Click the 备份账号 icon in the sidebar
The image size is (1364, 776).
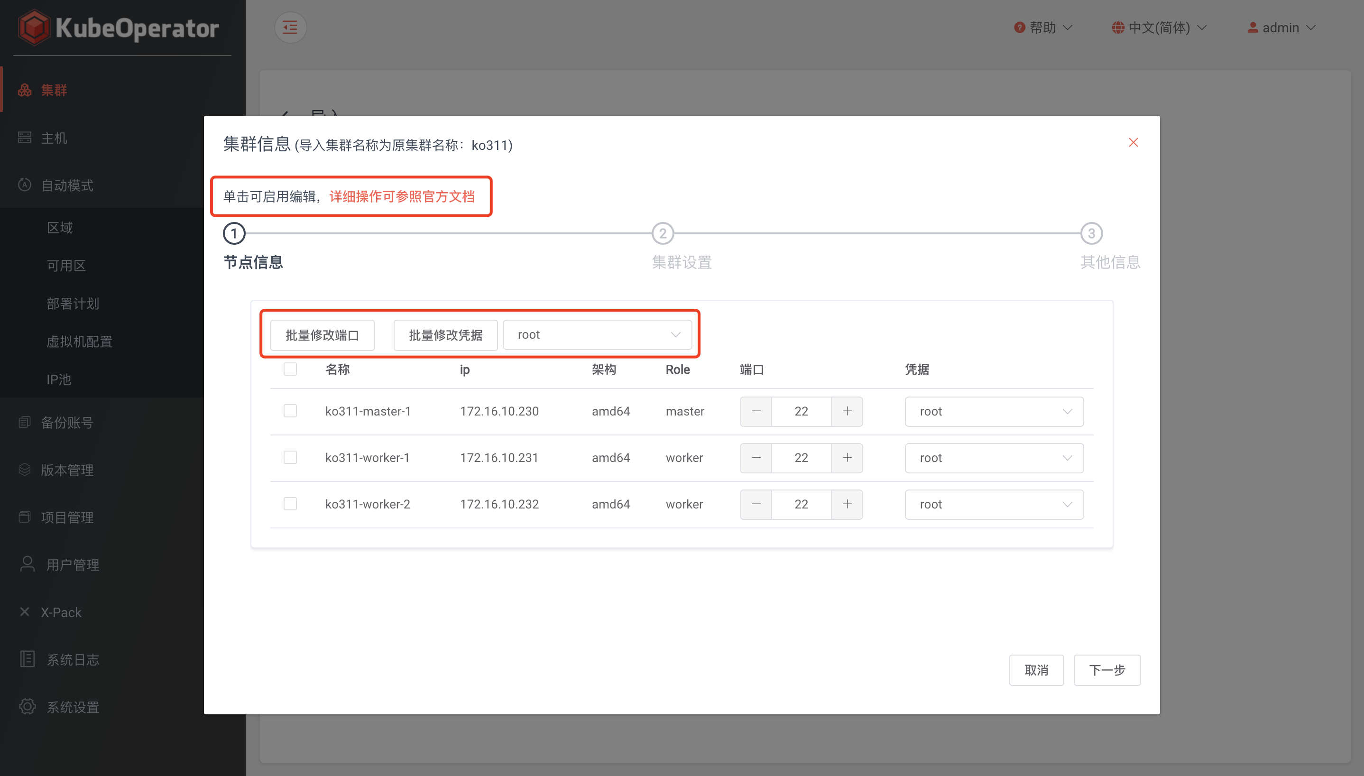25,422
